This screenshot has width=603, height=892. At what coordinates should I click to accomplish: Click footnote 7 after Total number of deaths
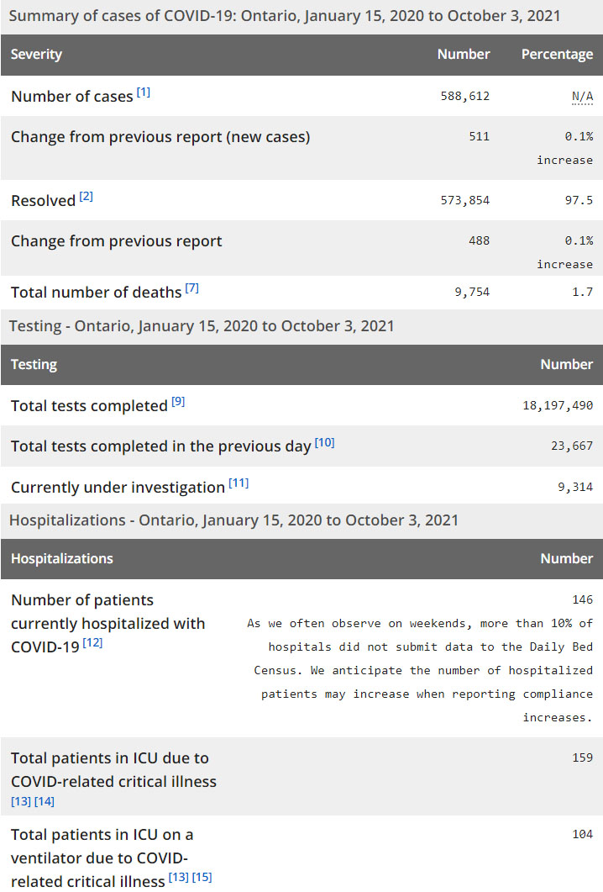click(192, 288)
